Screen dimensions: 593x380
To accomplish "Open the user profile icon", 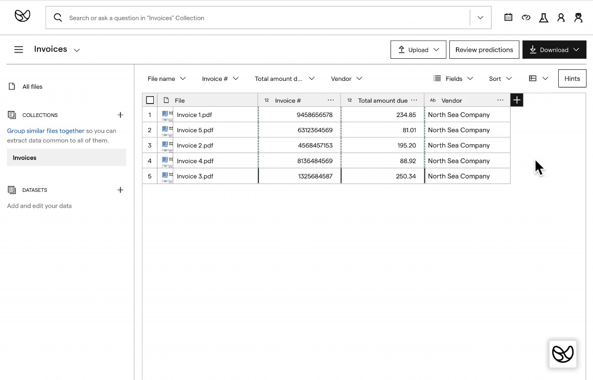I will 561,18.
